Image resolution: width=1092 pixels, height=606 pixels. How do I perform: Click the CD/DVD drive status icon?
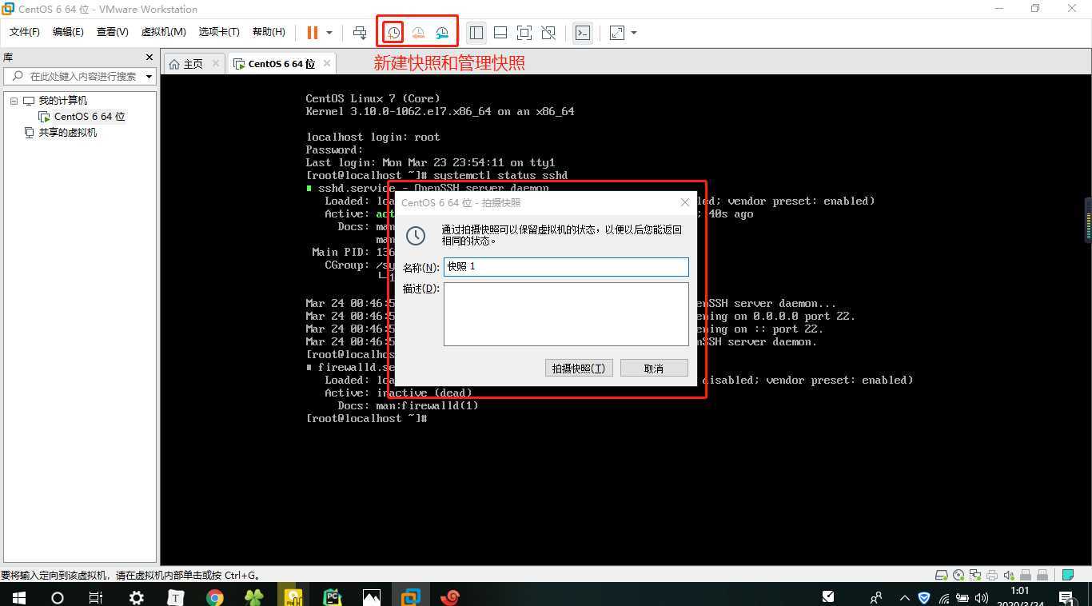[959, 575]
